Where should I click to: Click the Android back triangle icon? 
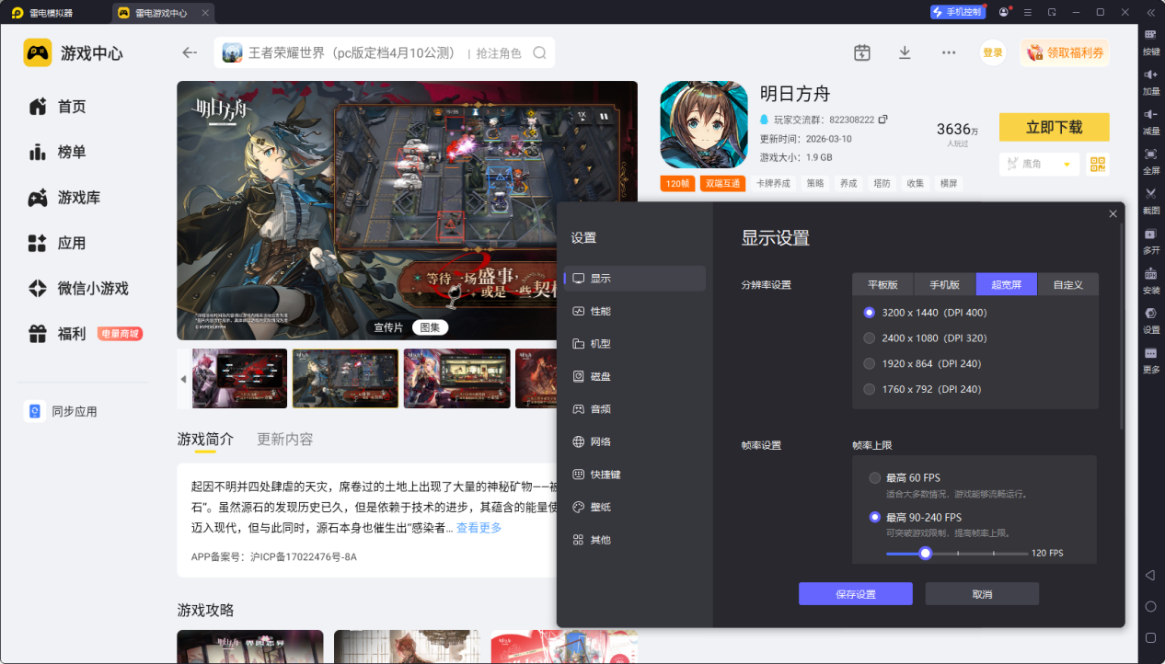[1150, 575]
